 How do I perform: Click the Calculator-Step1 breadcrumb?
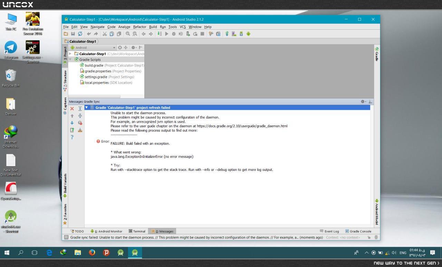point(80,41)
